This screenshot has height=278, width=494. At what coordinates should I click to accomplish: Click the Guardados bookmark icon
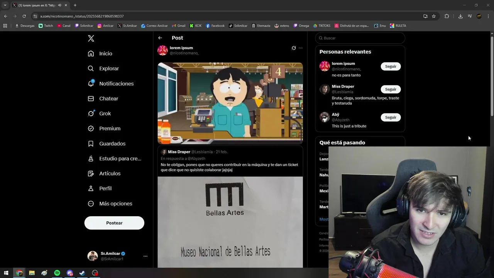pyautogui.click(x=91, y=144)
